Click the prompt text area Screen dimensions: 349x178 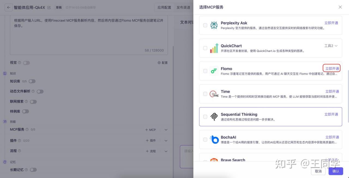coord(89,35)
